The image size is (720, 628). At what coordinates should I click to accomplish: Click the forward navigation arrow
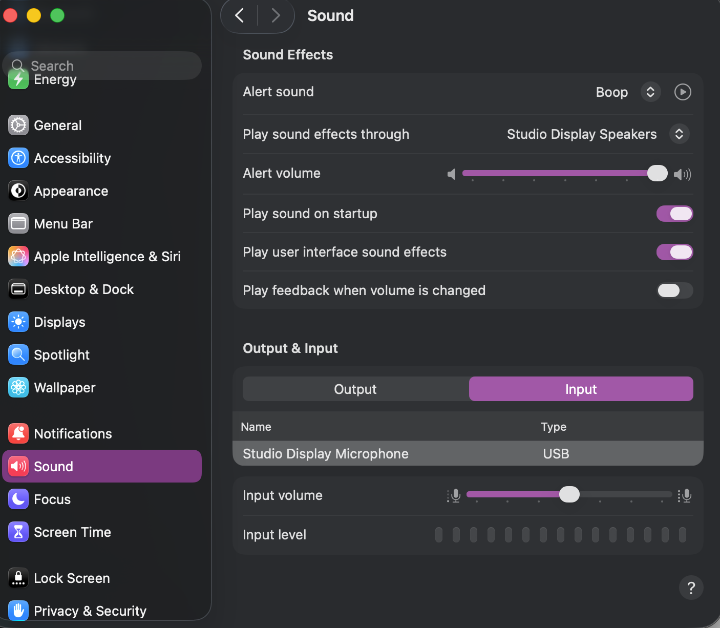276,15
